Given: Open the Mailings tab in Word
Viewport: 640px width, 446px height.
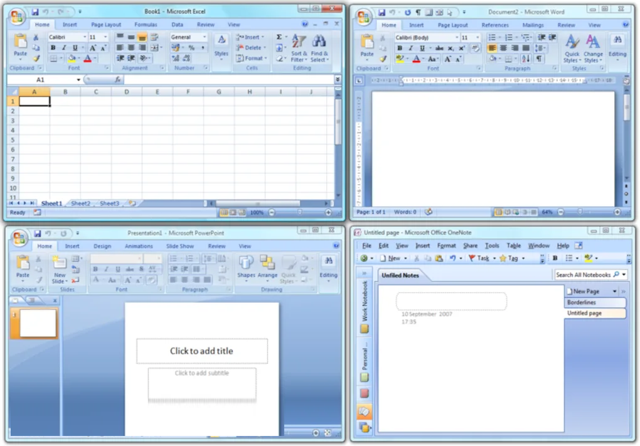Looking at the screenshot, I should point(533,25).
